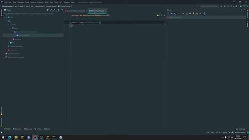Click the Generate Sources folder icon in Maven panel
This screenshot has width=249, height=140.
tap(172, 14)
